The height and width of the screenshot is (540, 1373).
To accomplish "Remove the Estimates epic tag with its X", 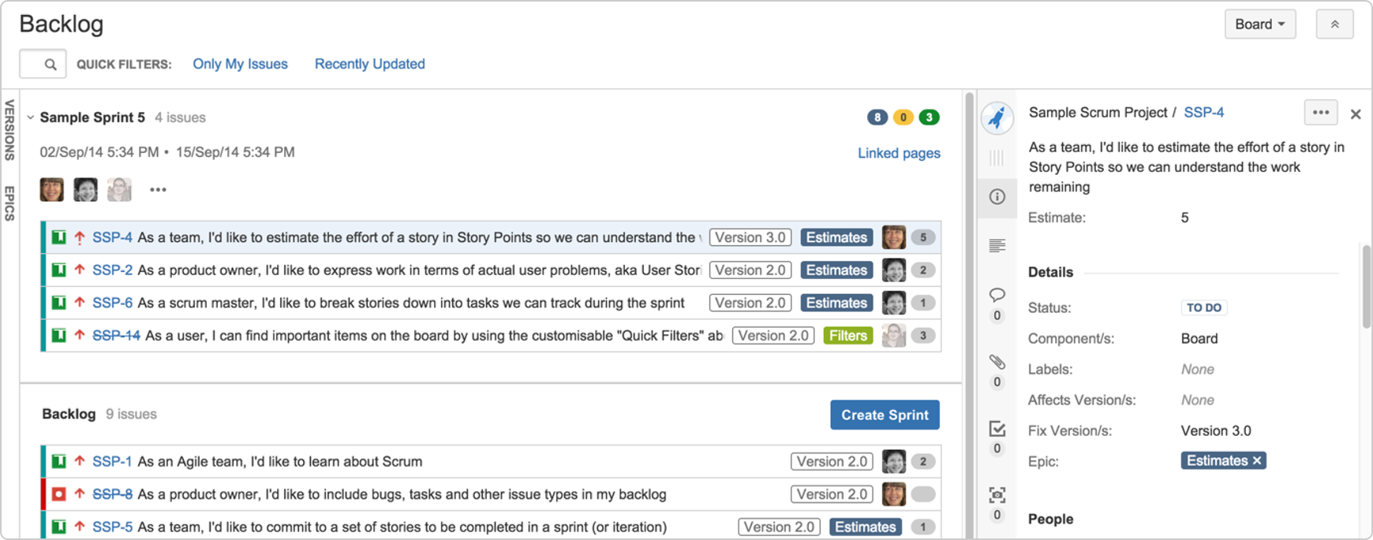I will (x=1257, y=461).
